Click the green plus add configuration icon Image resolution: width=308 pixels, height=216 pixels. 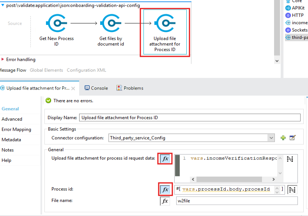pos(283,138)
